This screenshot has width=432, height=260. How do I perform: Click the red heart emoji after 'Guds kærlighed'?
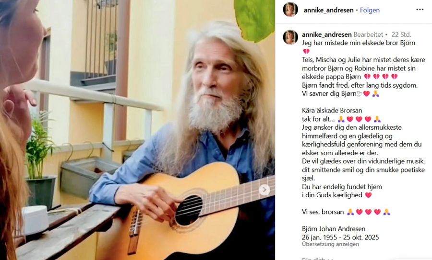click(x=368, y=195)
